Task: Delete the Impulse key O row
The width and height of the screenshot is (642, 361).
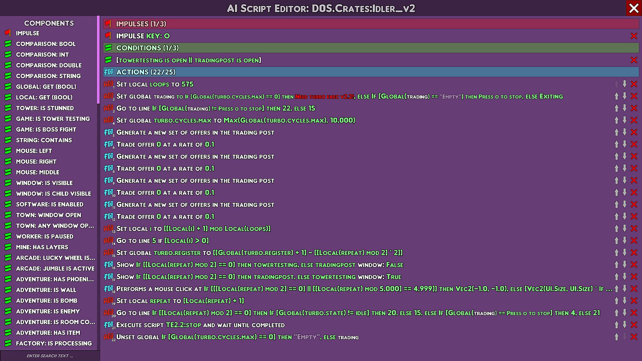Action: point(634,36)
